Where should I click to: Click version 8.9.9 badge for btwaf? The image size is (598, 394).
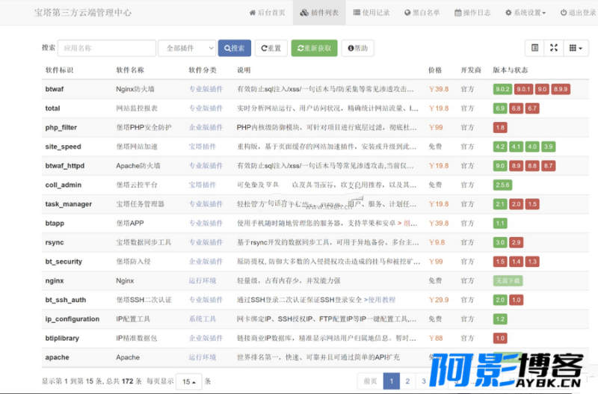pyautogui.click(x=560, y=89)
